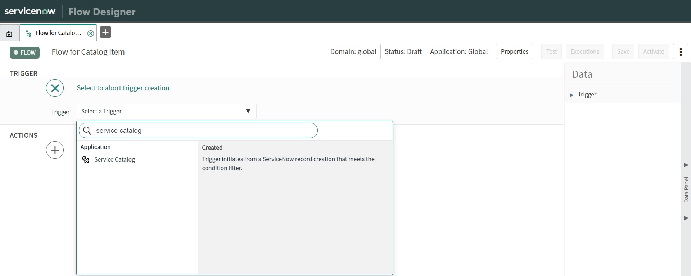Image resolution: width=691 pixels, height=276 pixels.
Task: Click the lower Data Panel collapse arrow
Action: coord(686,218)
